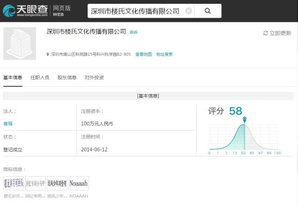
Task: Click 立即更新 to refresh data
Action: (280, 33)
